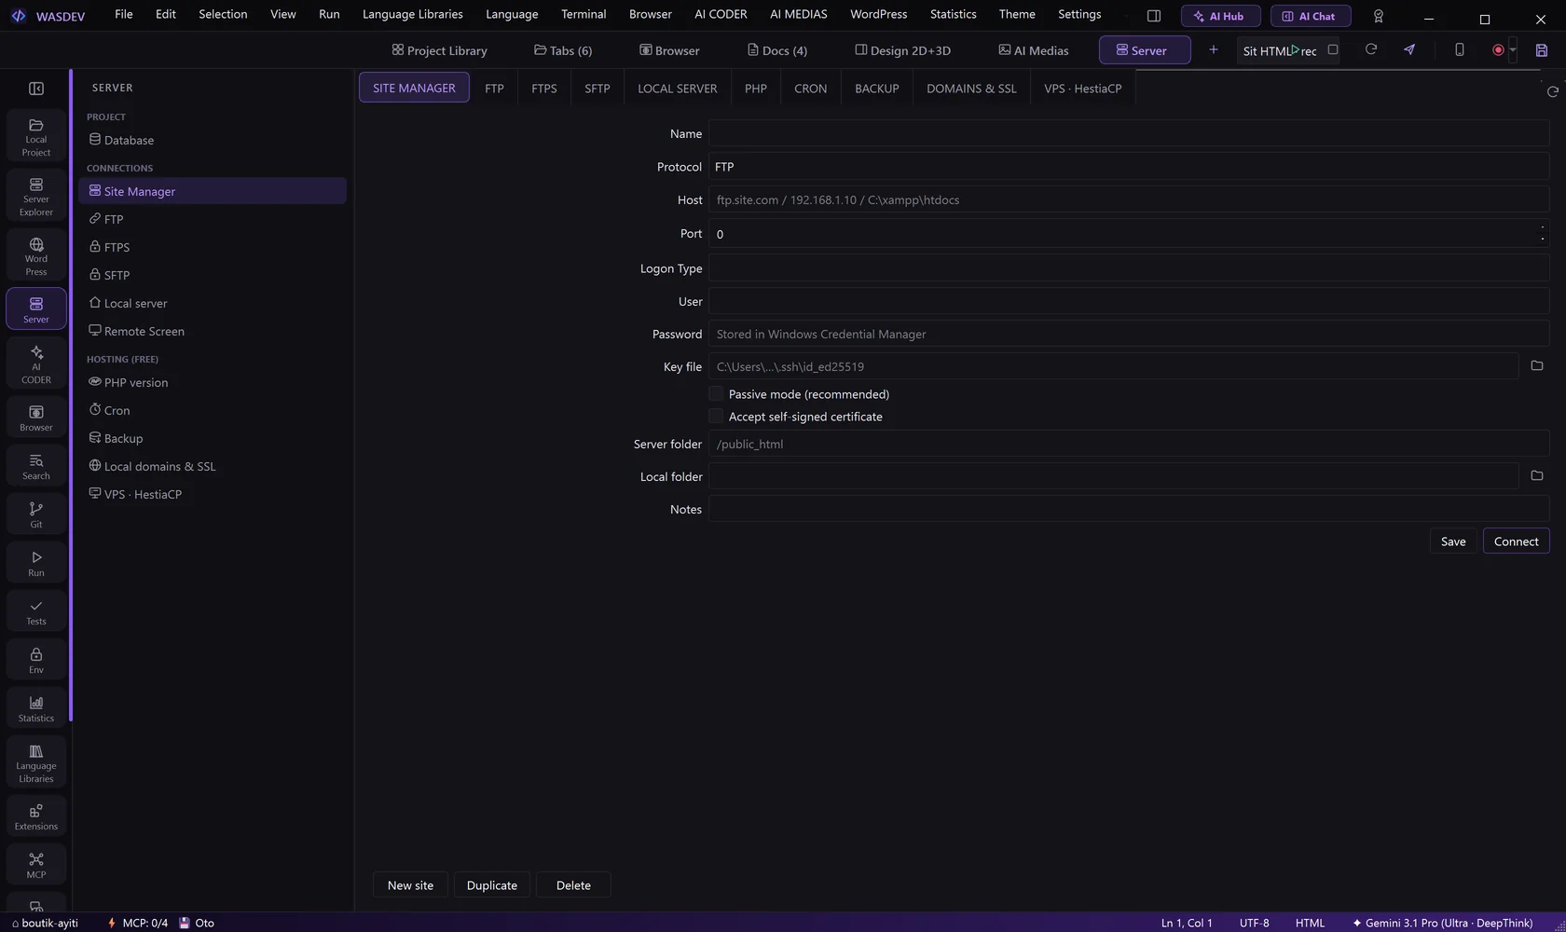Switch to the DOMAINS & SSL tab
The height and width of the screenshot is (932, 1566).
(971, 89)
